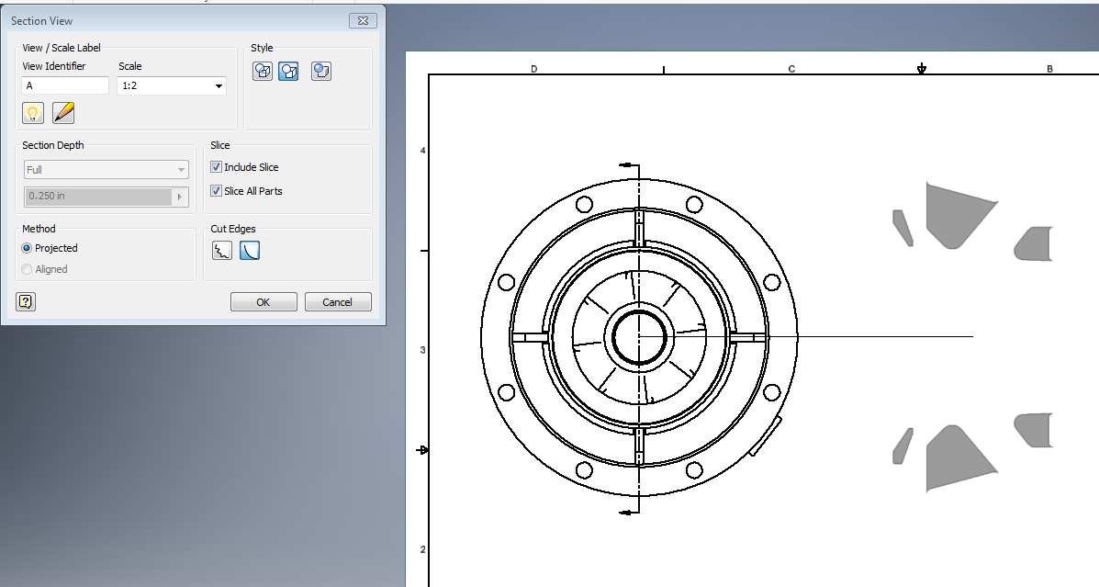The width and height of the screenshot is (1099, 587).
Task: Select the smooth cut edges option
Action: [249, 250]
